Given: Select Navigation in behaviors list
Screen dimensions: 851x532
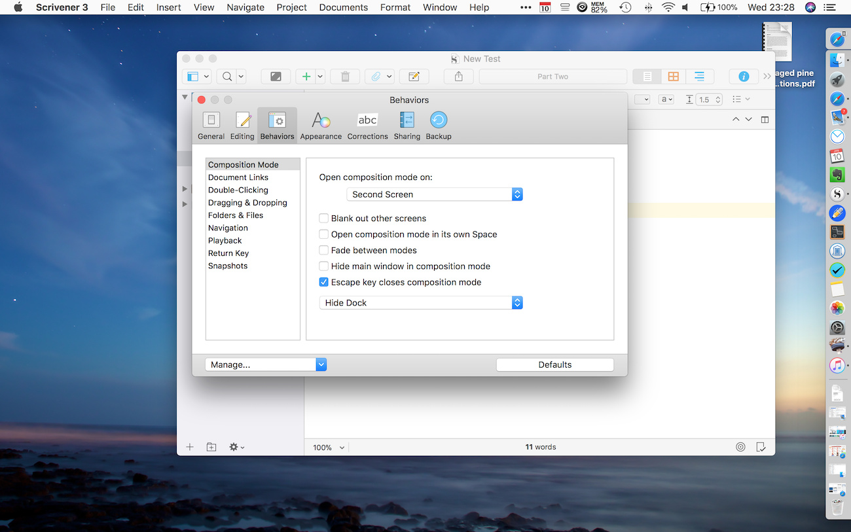Looking at the screenshot, I should 253,228.
